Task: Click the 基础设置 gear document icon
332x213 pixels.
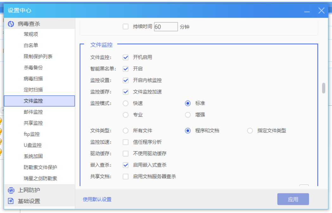Action: (11, 201)
